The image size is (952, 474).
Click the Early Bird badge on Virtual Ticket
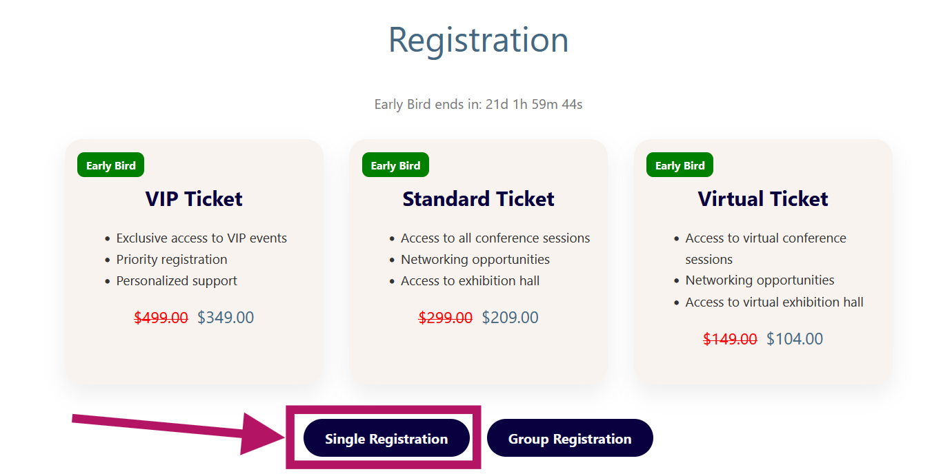click(x=680, y=165)
